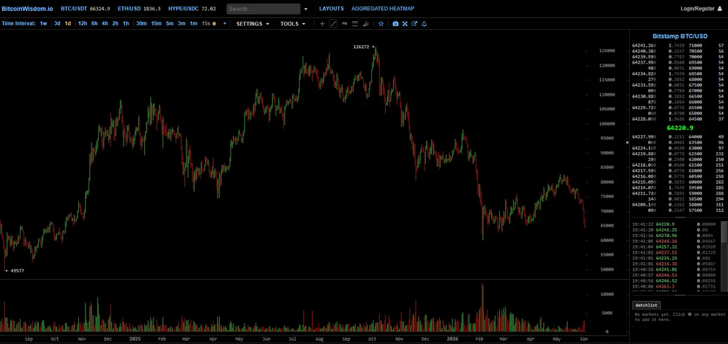Select the crosshair cursor tool
Screen dimensions: 728x344
322,24
